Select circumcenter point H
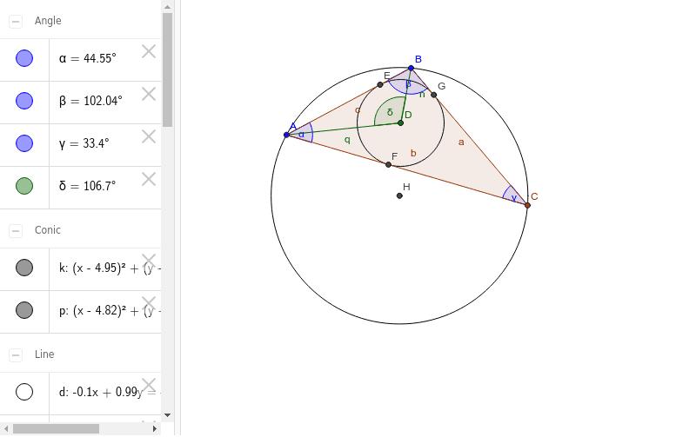The width and height of the screenshot is (696, 437). click(x=399, y=195)
